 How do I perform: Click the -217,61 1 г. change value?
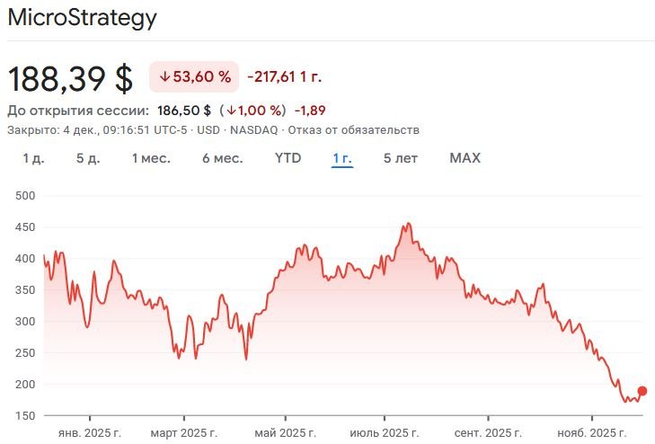[284, 77]
